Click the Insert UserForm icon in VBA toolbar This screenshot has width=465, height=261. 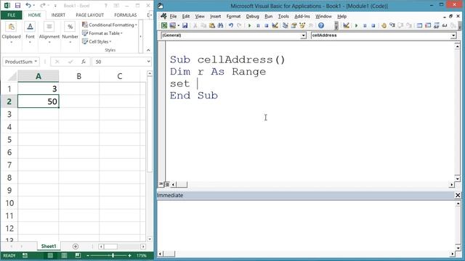click(x=173, y=26)
